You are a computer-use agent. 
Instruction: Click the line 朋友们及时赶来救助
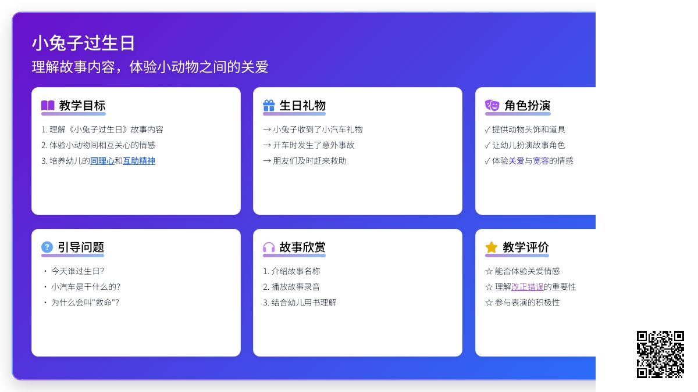309,161
